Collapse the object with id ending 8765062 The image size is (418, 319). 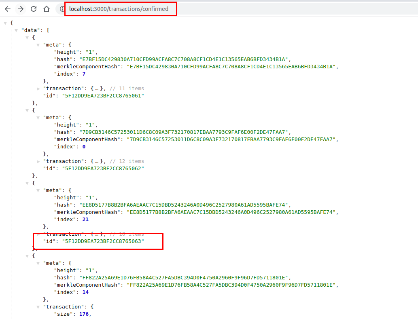coord(27,110)
